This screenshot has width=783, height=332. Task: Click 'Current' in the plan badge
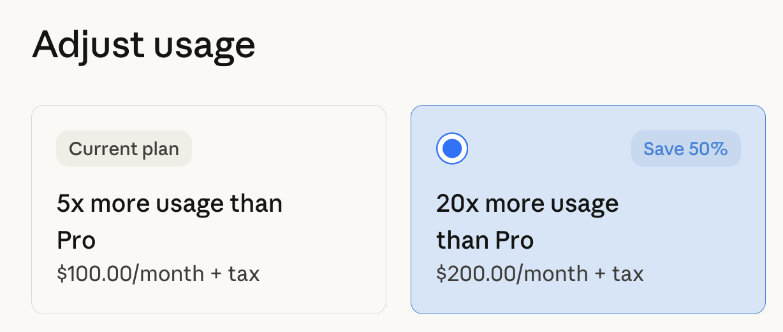[x=98, y=149]
